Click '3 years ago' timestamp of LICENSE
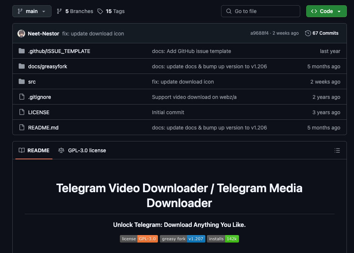Viewport: 354px width, 253px height. [326, 112]
